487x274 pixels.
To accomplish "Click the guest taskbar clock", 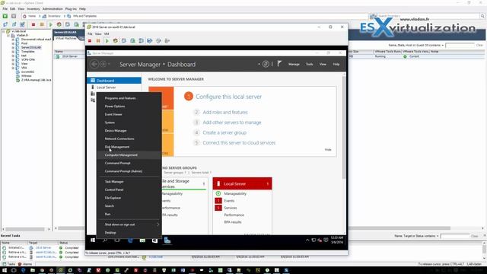I will [337, 240].
